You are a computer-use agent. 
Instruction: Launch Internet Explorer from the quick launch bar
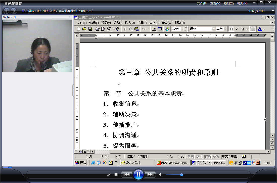(93, 162)
